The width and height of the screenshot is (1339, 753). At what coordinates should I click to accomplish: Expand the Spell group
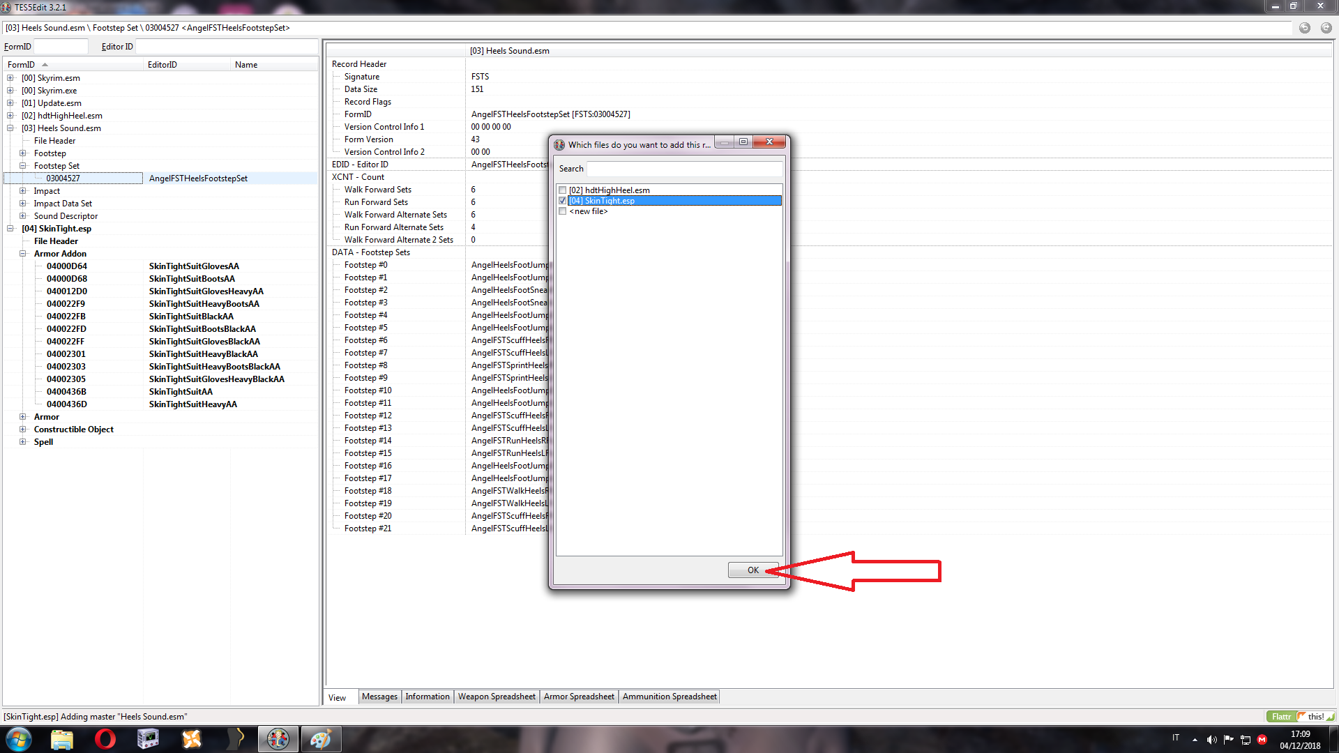pos(23,442)
